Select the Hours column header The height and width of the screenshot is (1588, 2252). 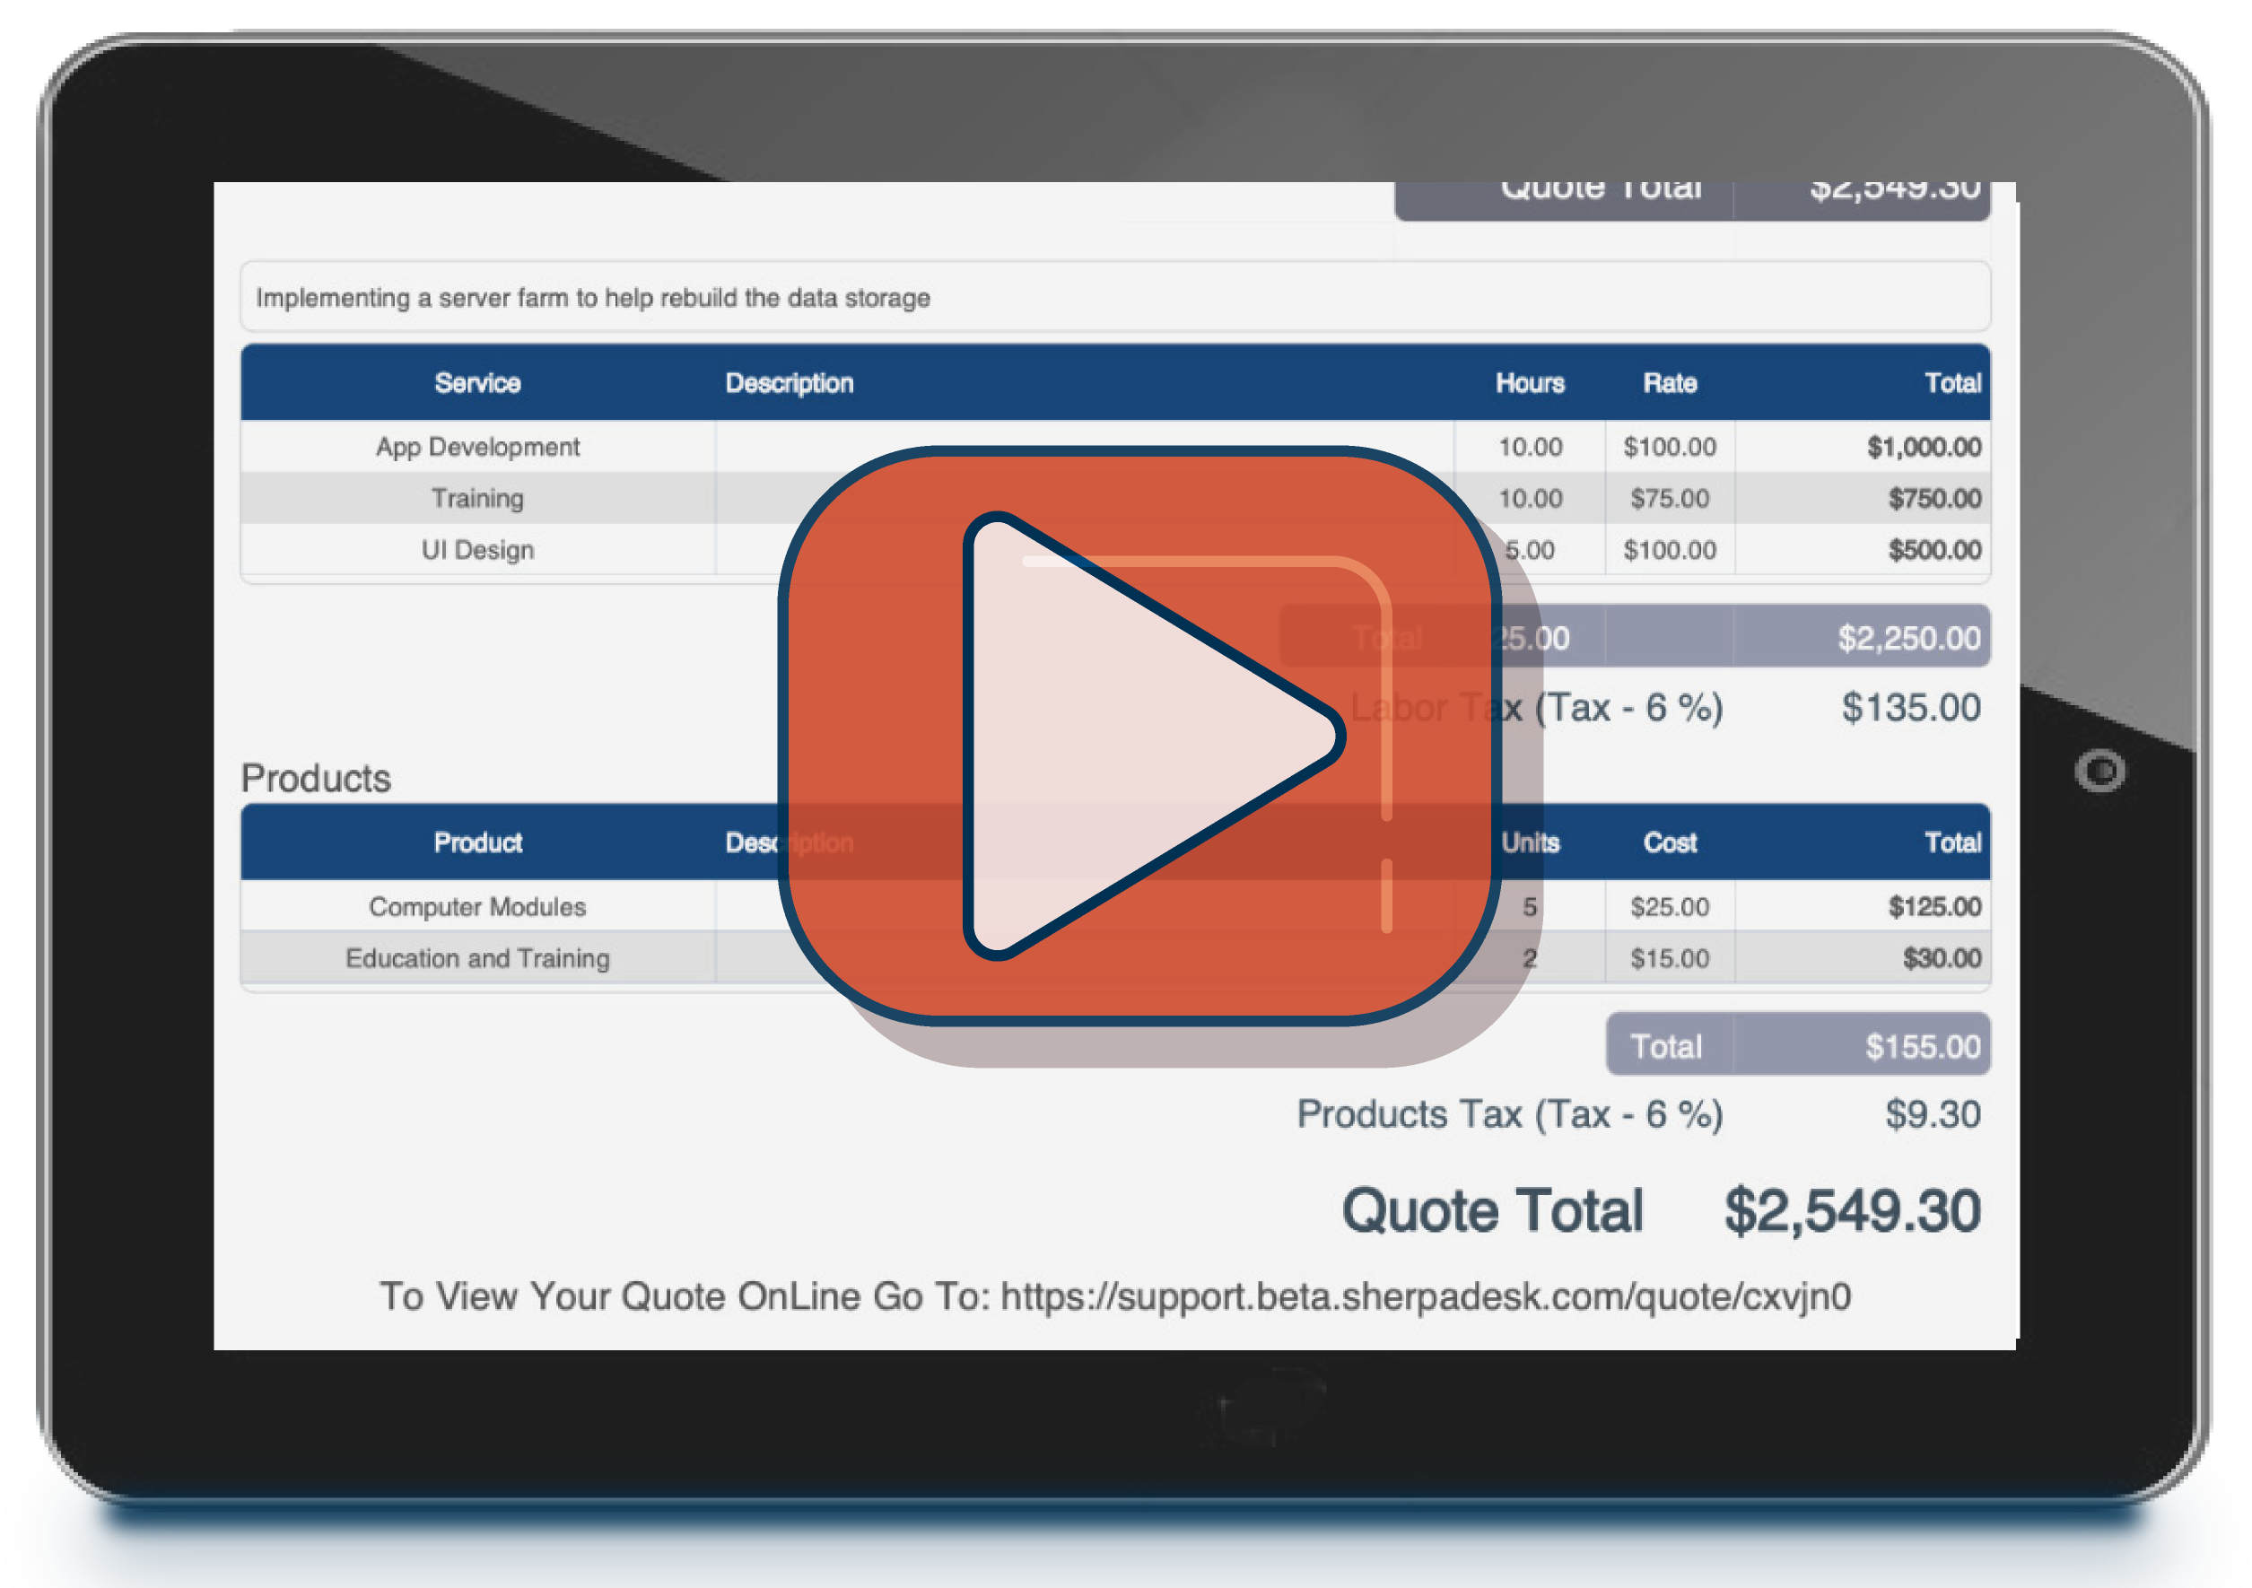(1530, 383)
